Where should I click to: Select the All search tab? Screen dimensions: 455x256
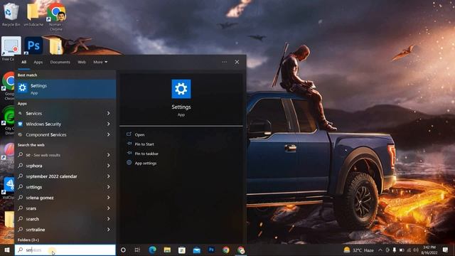pyautogui.click(x=23, y=62)
